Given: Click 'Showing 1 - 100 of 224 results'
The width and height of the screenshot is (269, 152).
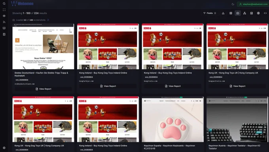Looking at the screenshot, I should (x=30, y=13).
